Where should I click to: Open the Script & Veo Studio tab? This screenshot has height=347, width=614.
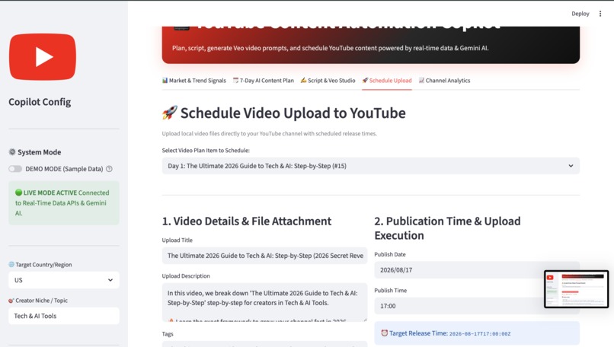click(328, 81)
